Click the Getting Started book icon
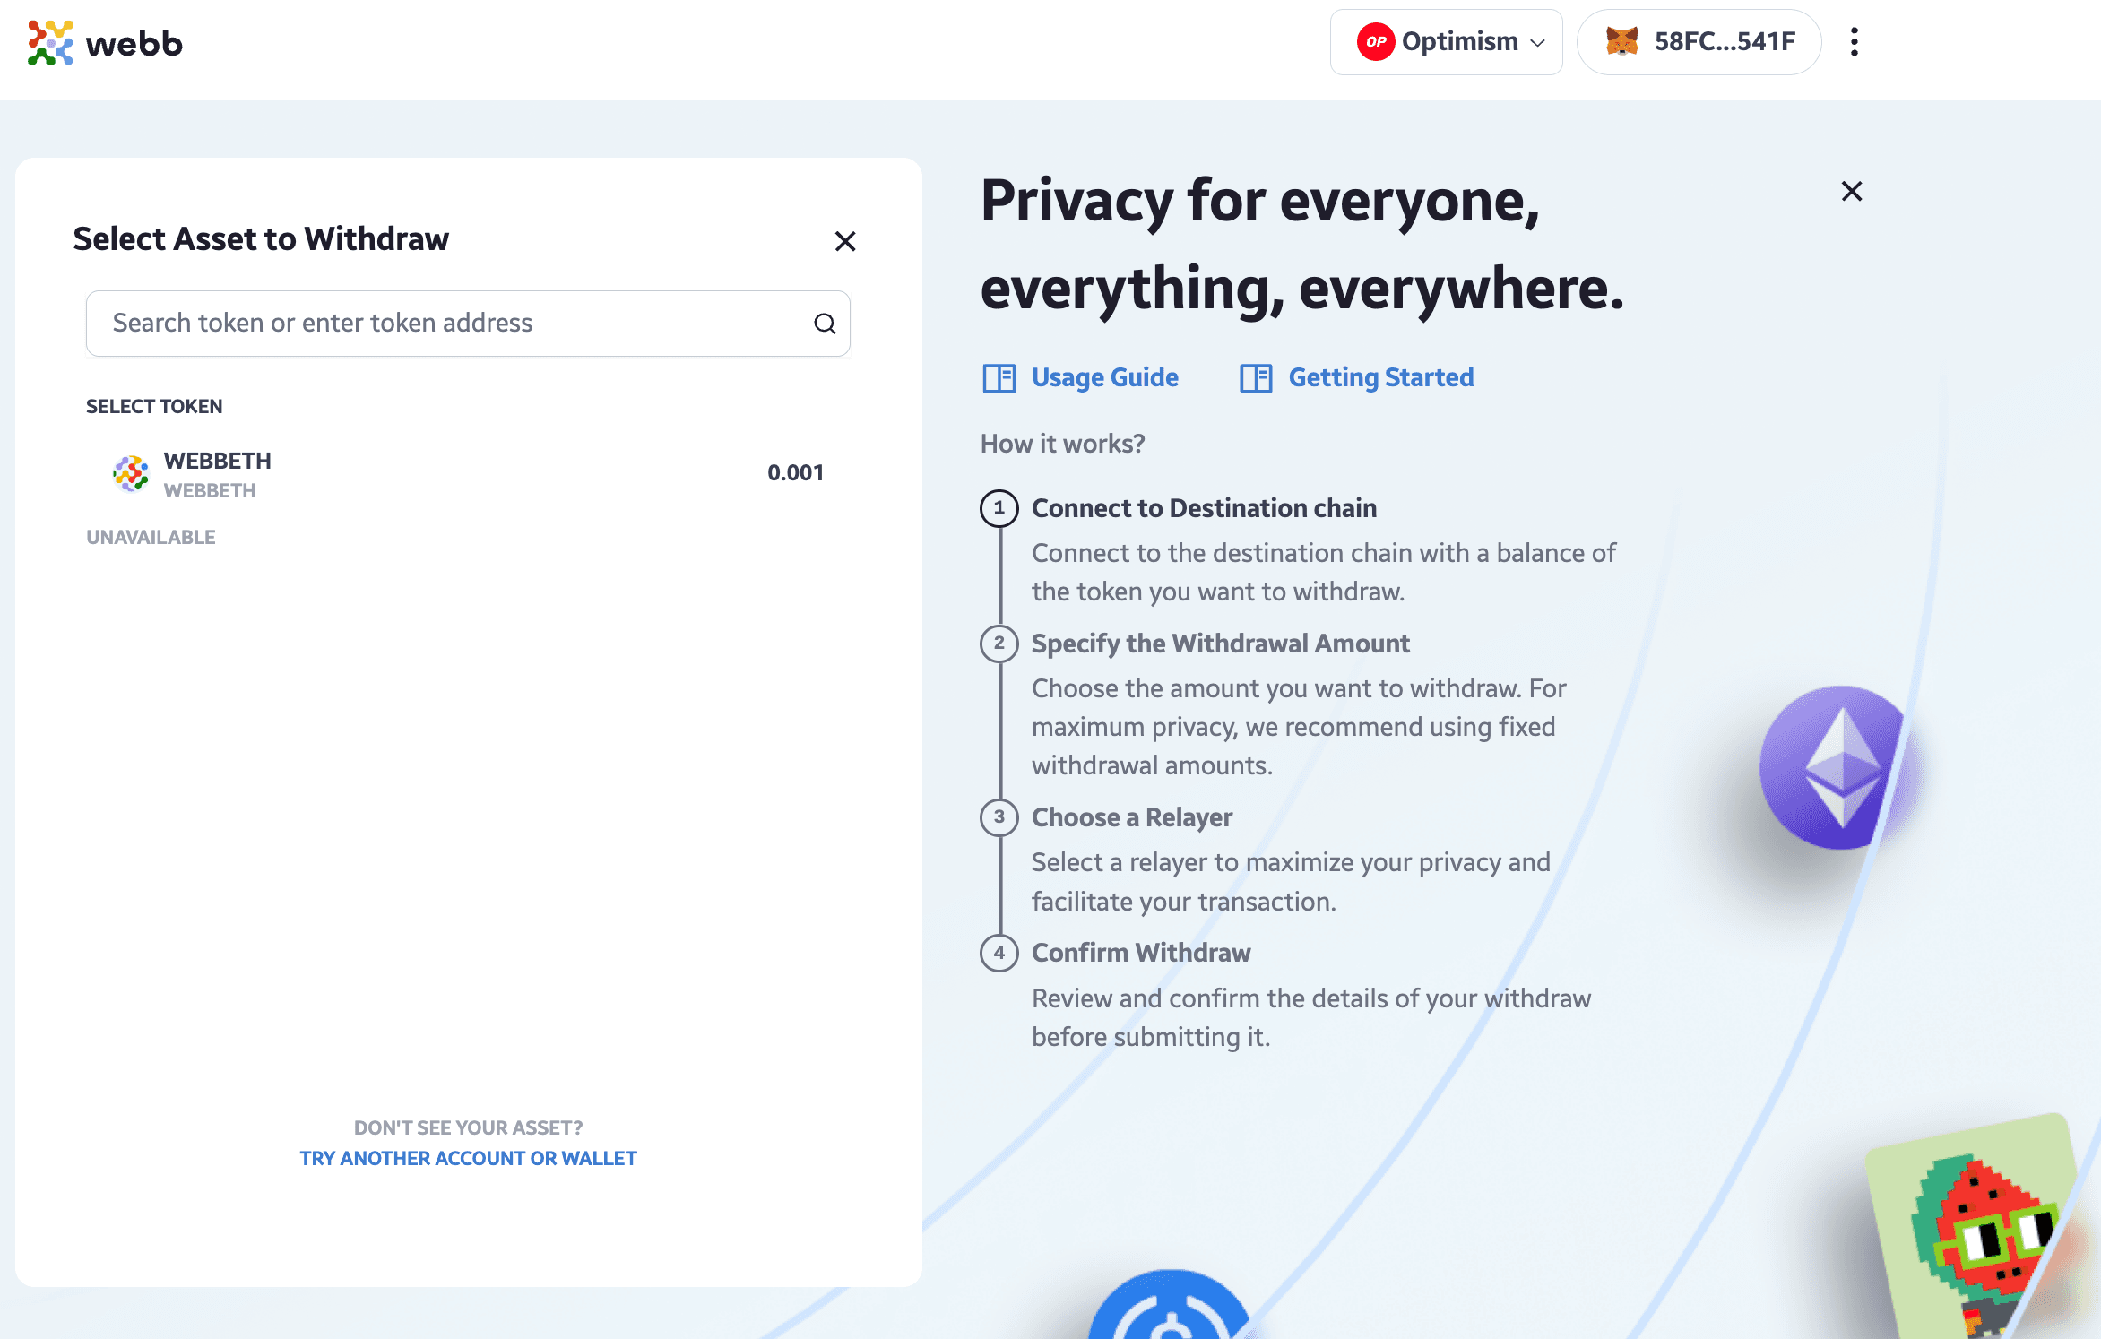The width and height of the screenshot is (2101, 1339). [x=1256, y=377]
